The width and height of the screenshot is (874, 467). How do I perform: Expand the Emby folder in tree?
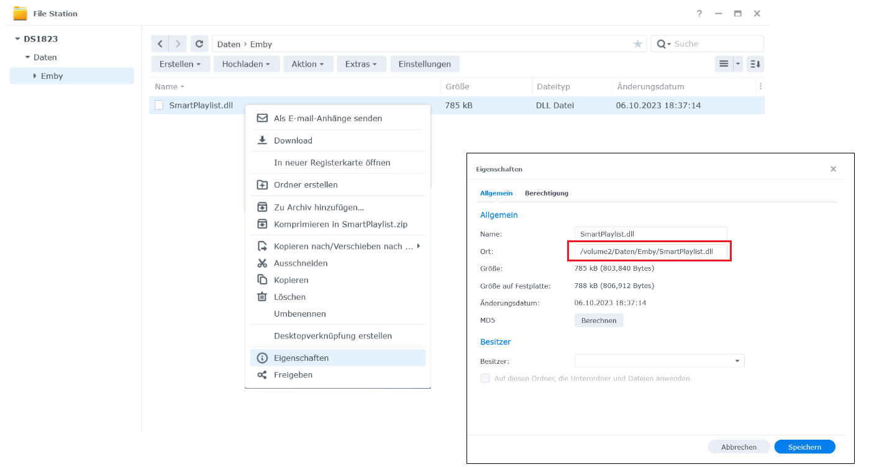coord(35,76)
